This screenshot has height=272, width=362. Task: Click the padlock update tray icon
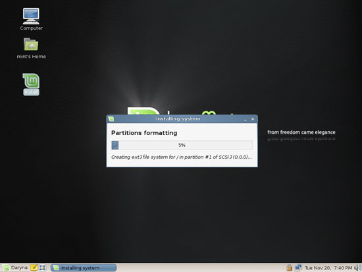click(x=289, y=267)
